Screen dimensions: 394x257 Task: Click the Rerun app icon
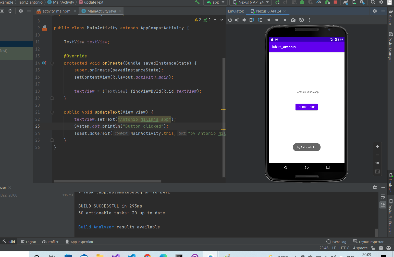coord(278,2)
